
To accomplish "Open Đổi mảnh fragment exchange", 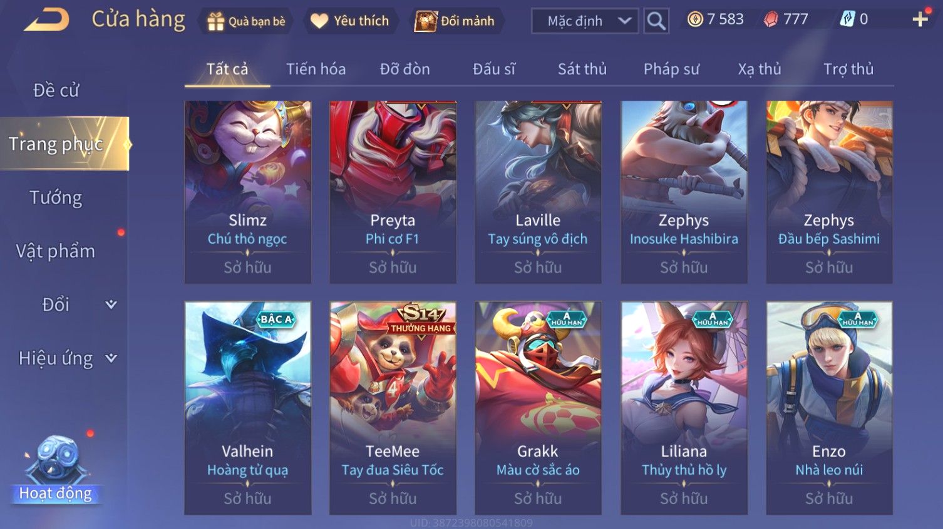I will coord(456,21).
